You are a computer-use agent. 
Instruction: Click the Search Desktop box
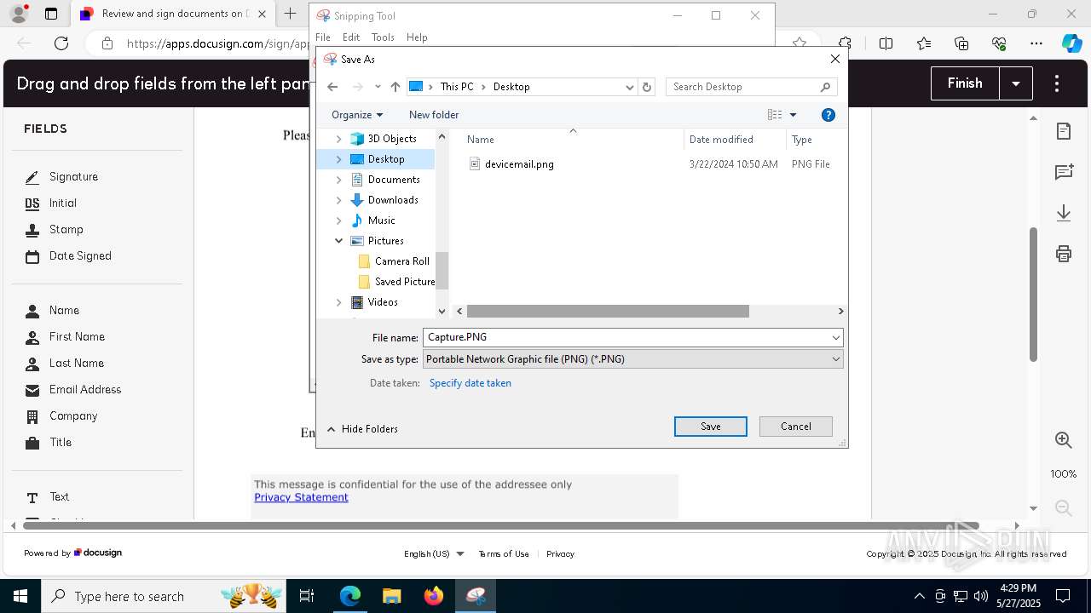click(751, 87)
